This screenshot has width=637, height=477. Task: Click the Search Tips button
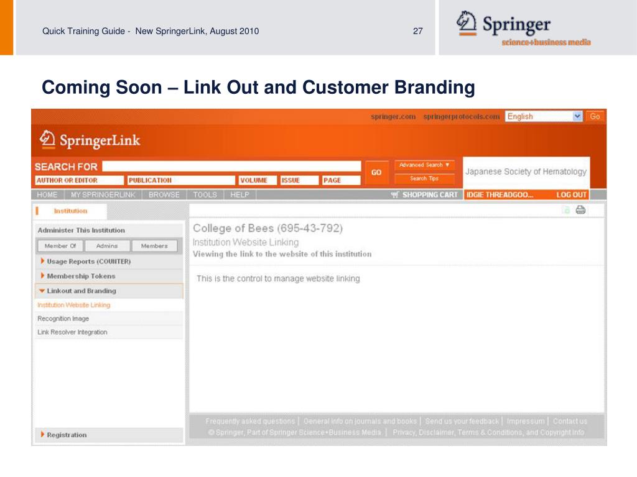click(424, 178)
